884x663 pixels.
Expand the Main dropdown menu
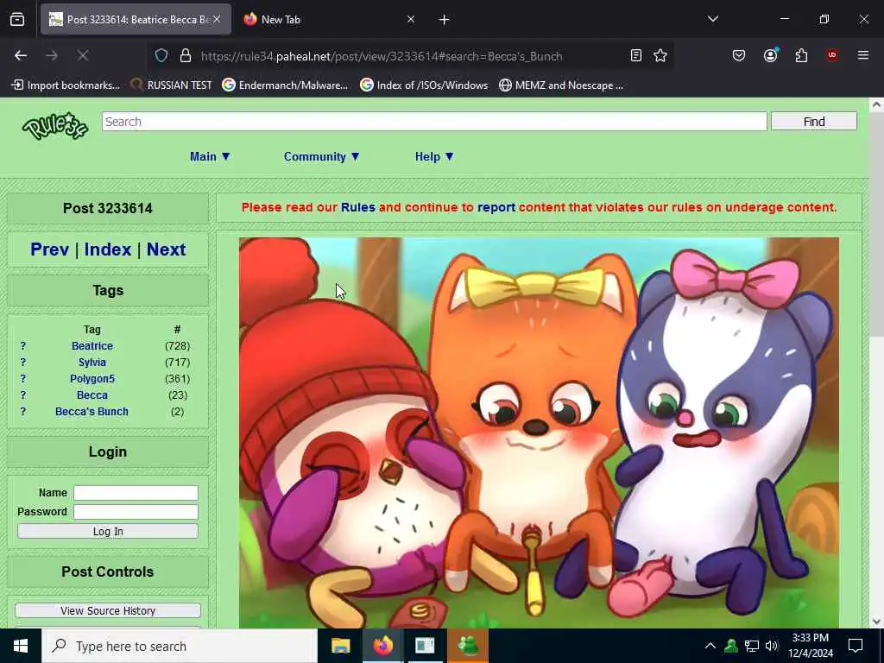pos(210,157)
